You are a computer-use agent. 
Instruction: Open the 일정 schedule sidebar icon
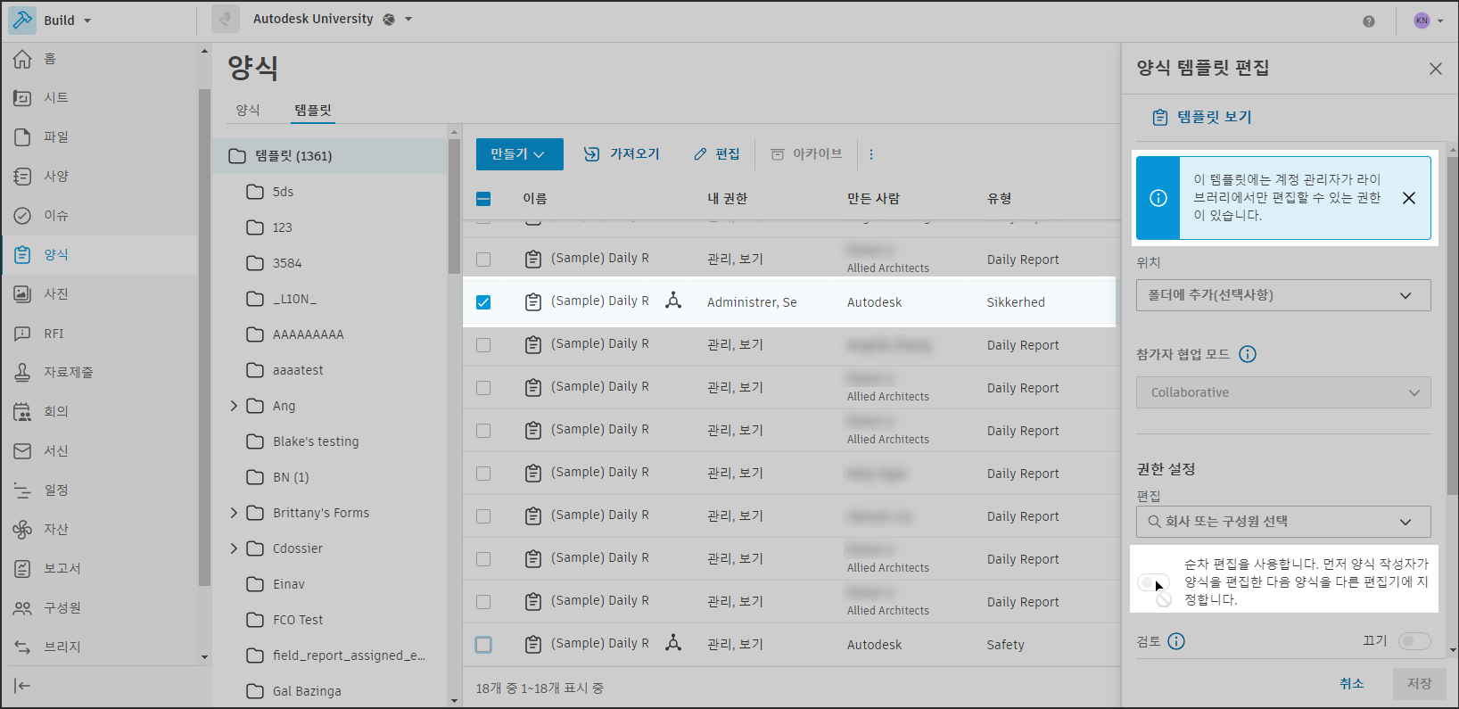tap(22, 491)
